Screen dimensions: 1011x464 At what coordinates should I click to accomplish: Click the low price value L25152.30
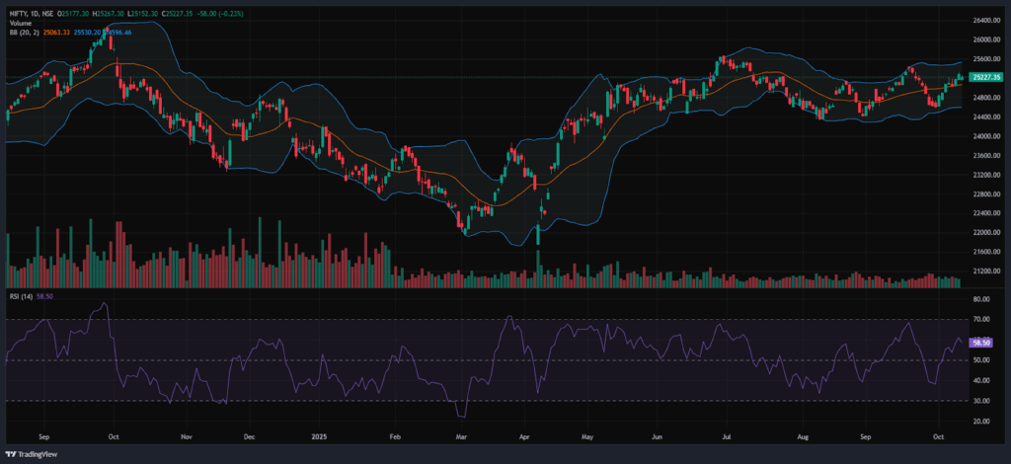point(146,13)
